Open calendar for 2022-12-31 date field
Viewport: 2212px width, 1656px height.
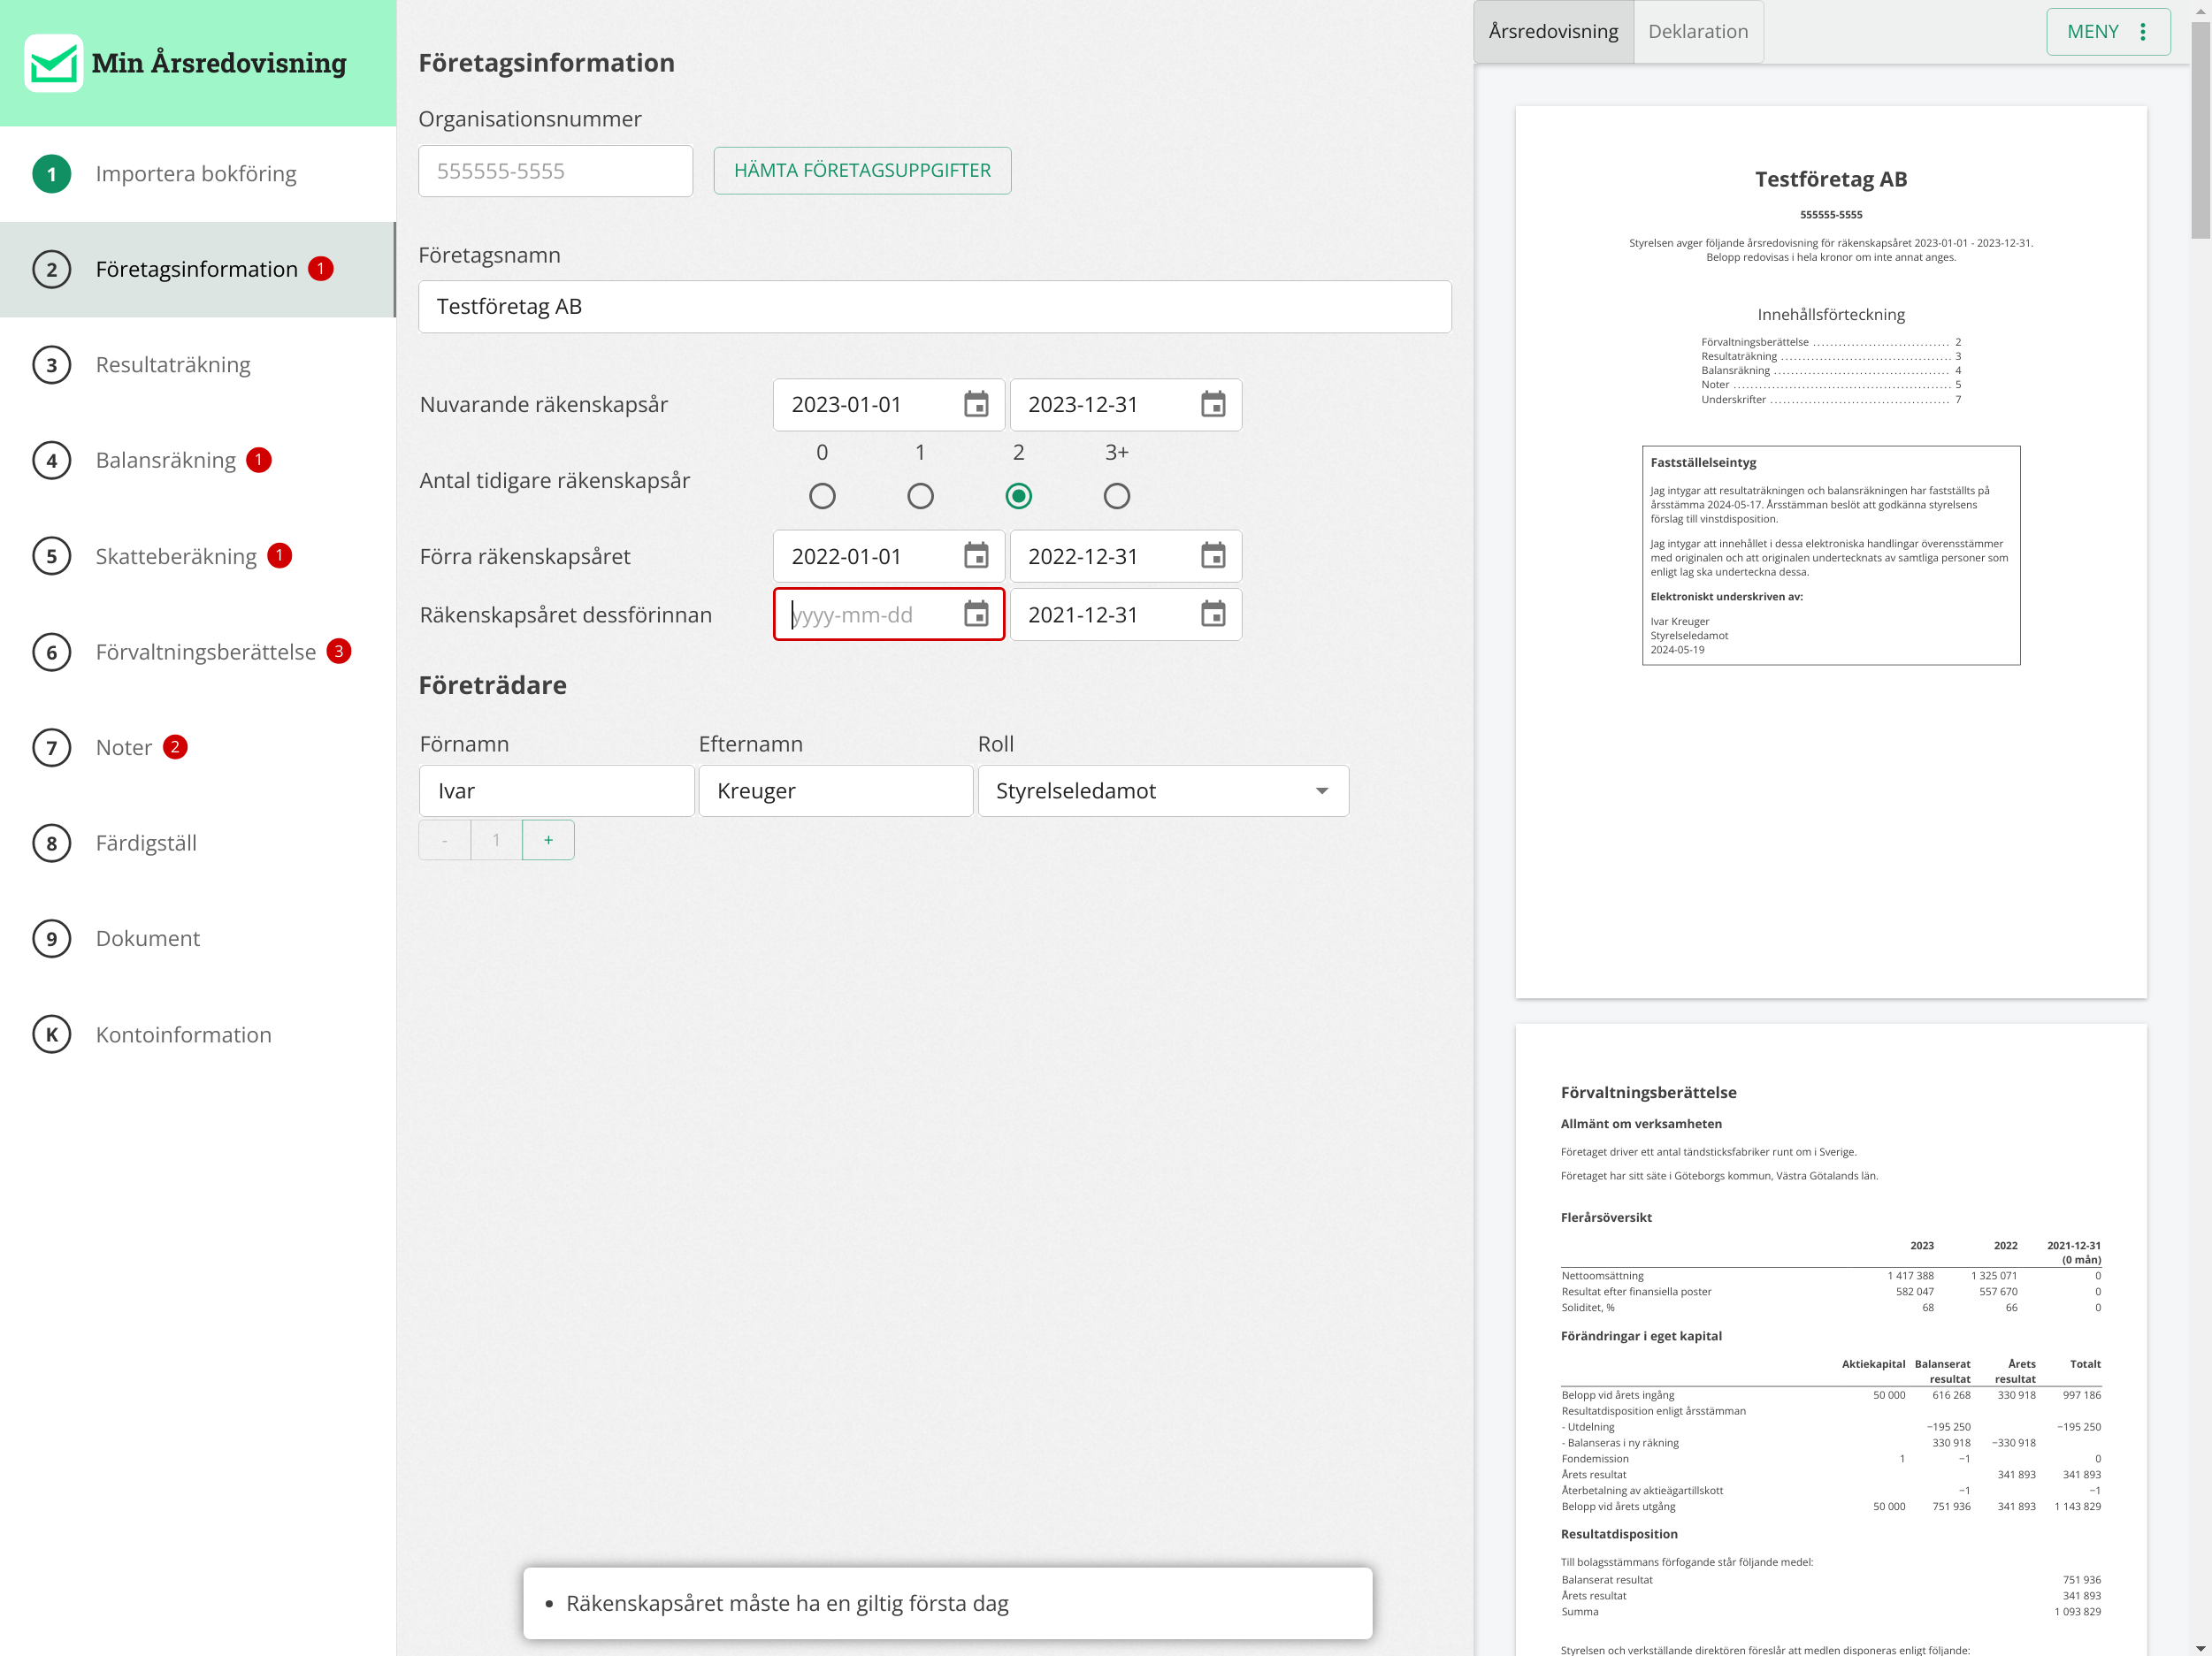[1212, 557]
